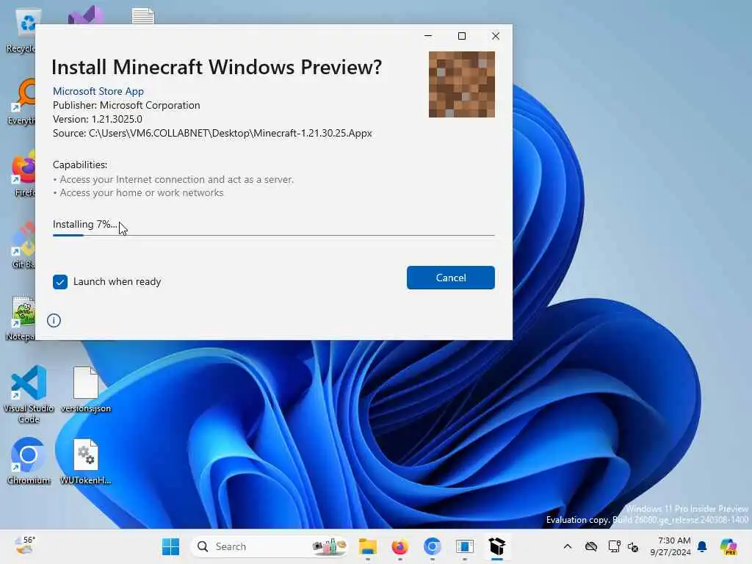Click the info icon in the installer
This screenshot has height=564, width=752.
click(54, 320)
